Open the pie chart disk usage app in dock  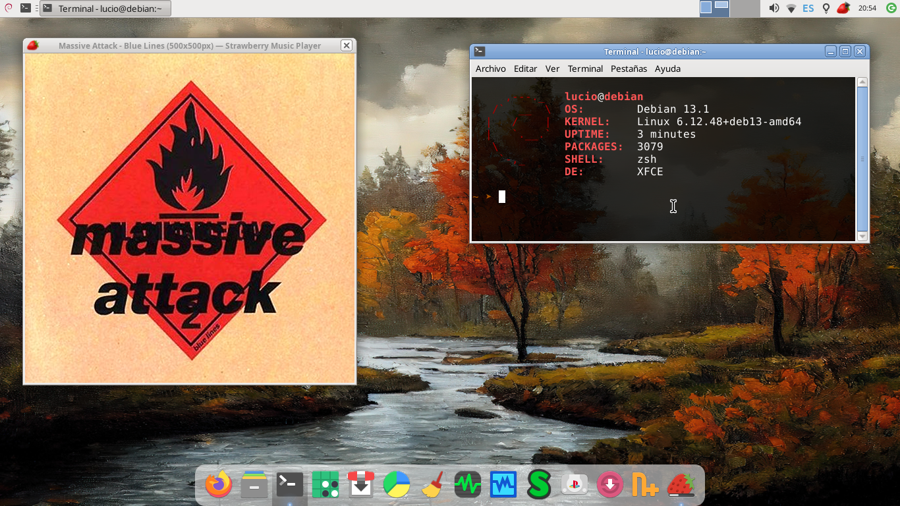click(397, 485)
